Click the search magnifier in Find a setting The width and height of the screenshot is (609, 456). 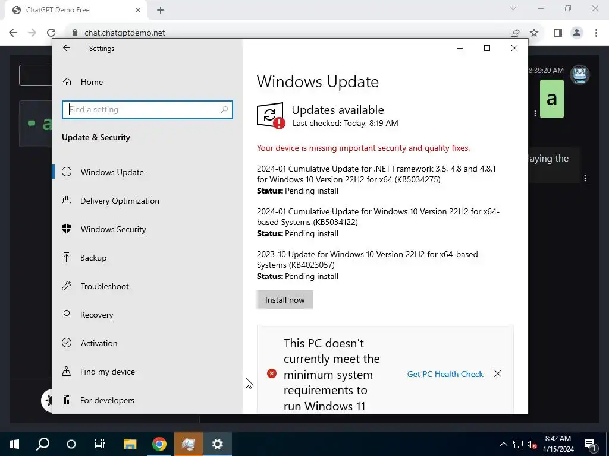[x=224, y=110]
